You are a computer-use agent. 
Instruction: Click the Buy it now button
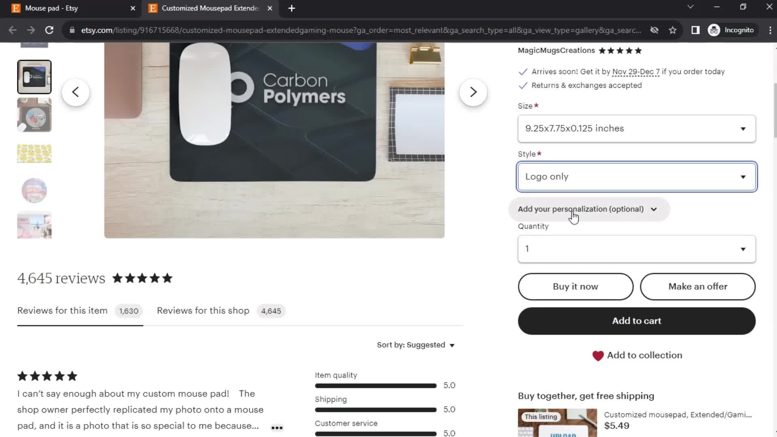pos(575,286)
